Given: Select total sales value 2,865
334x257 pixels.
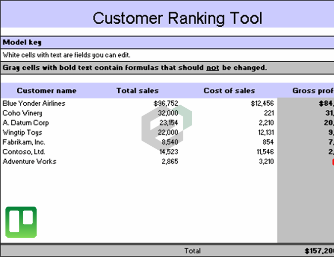Looking at the screenshot, I should [x=170, y=162].
